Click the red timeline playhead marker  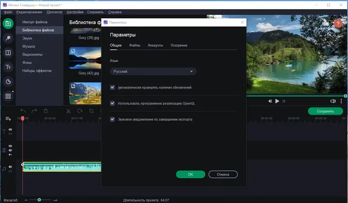tap(23, 119)
